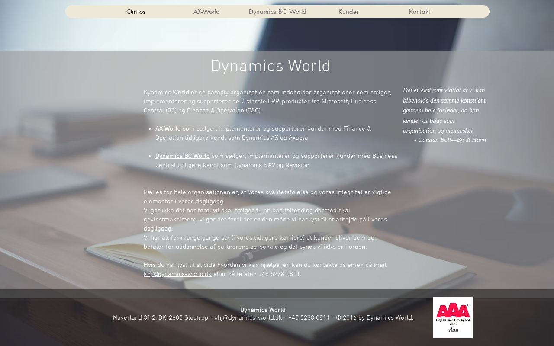Click the phone number in the body paragraph
Image resolution: width=554 pixels, height=346 pixels.
point(279,274)
